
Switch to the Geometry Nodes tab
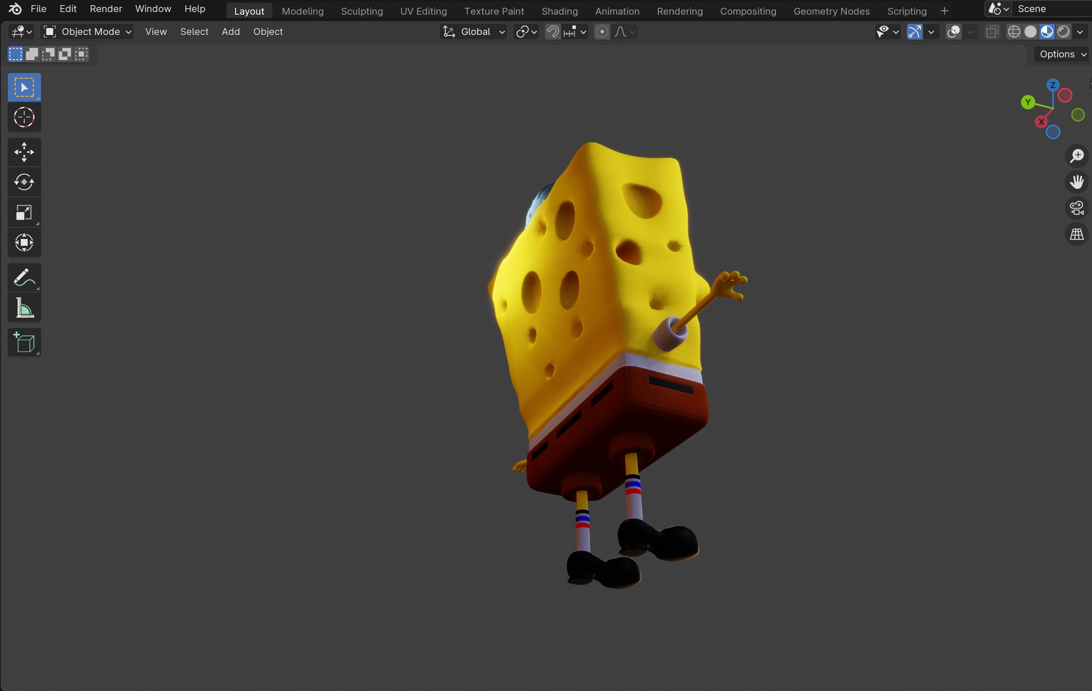coord(831,11)
